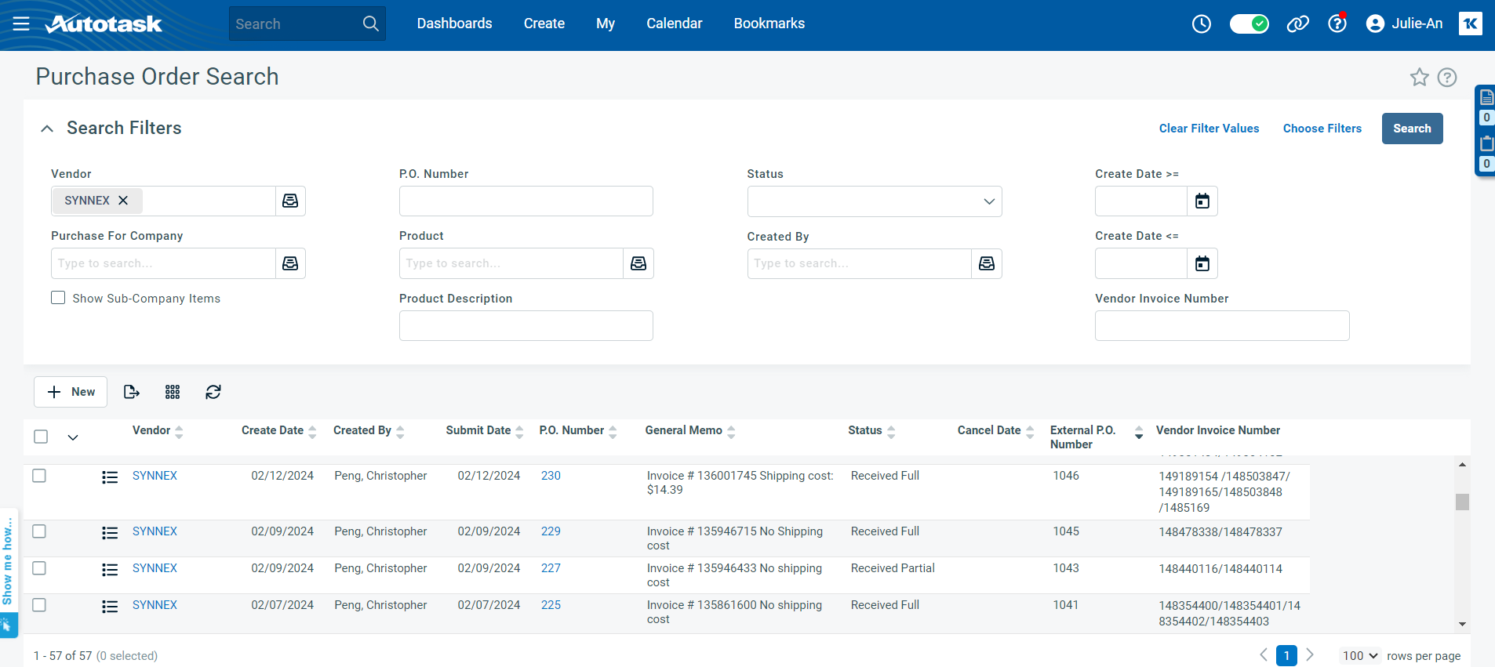Open the Status dropdown filter
1495x667 pixels.
point(874,201)
